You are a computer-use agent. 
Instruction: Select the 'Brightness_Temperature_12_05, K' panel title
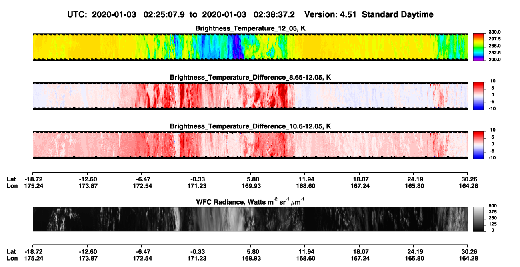click(x=250, y=28)
